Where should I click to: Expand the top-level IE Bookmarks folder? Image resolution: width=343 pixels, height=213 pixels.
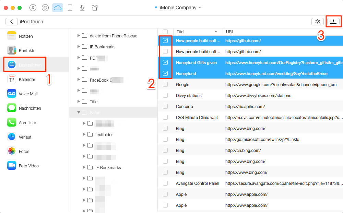click(79, 46)
